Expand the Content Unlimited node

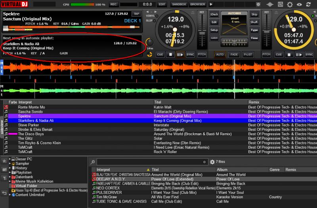coord(10,195)
